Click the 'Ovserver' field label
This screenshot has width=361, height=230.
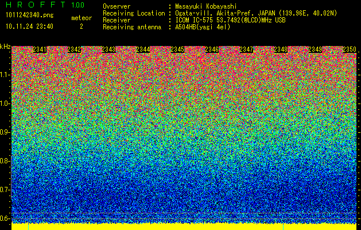[117, 6]
